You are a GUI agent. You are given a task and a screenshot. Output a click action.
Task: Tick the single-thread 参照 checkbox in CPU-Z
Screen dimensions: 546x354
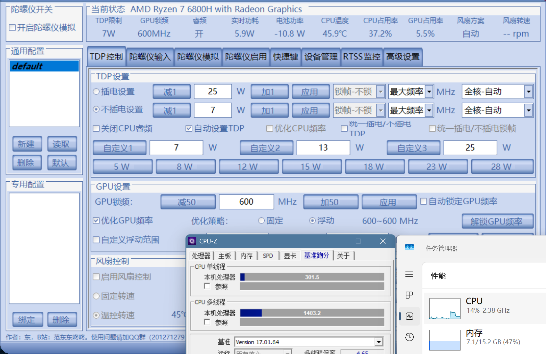coord(207,286)
